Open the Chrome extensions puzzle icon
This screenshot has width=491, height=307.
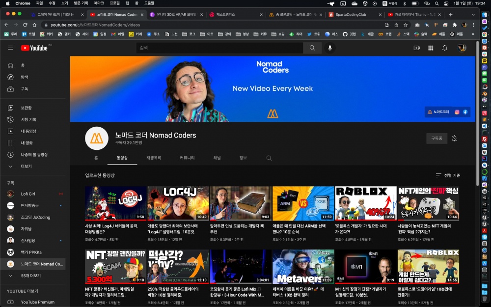coord(454,25)
